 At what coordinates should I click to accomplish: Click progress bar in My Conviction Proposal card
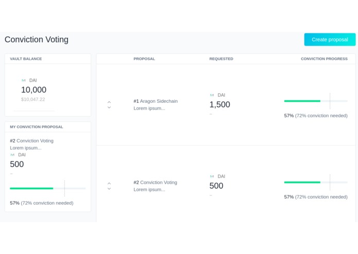pos(48,188)
